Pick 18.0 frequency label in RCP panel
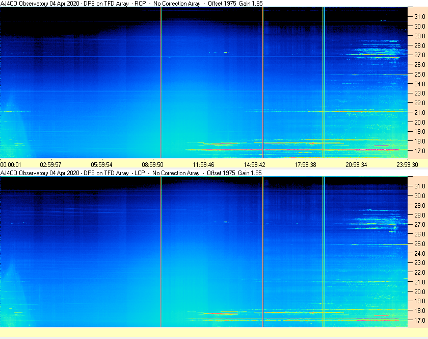428x339 pixels. [420, 141]
